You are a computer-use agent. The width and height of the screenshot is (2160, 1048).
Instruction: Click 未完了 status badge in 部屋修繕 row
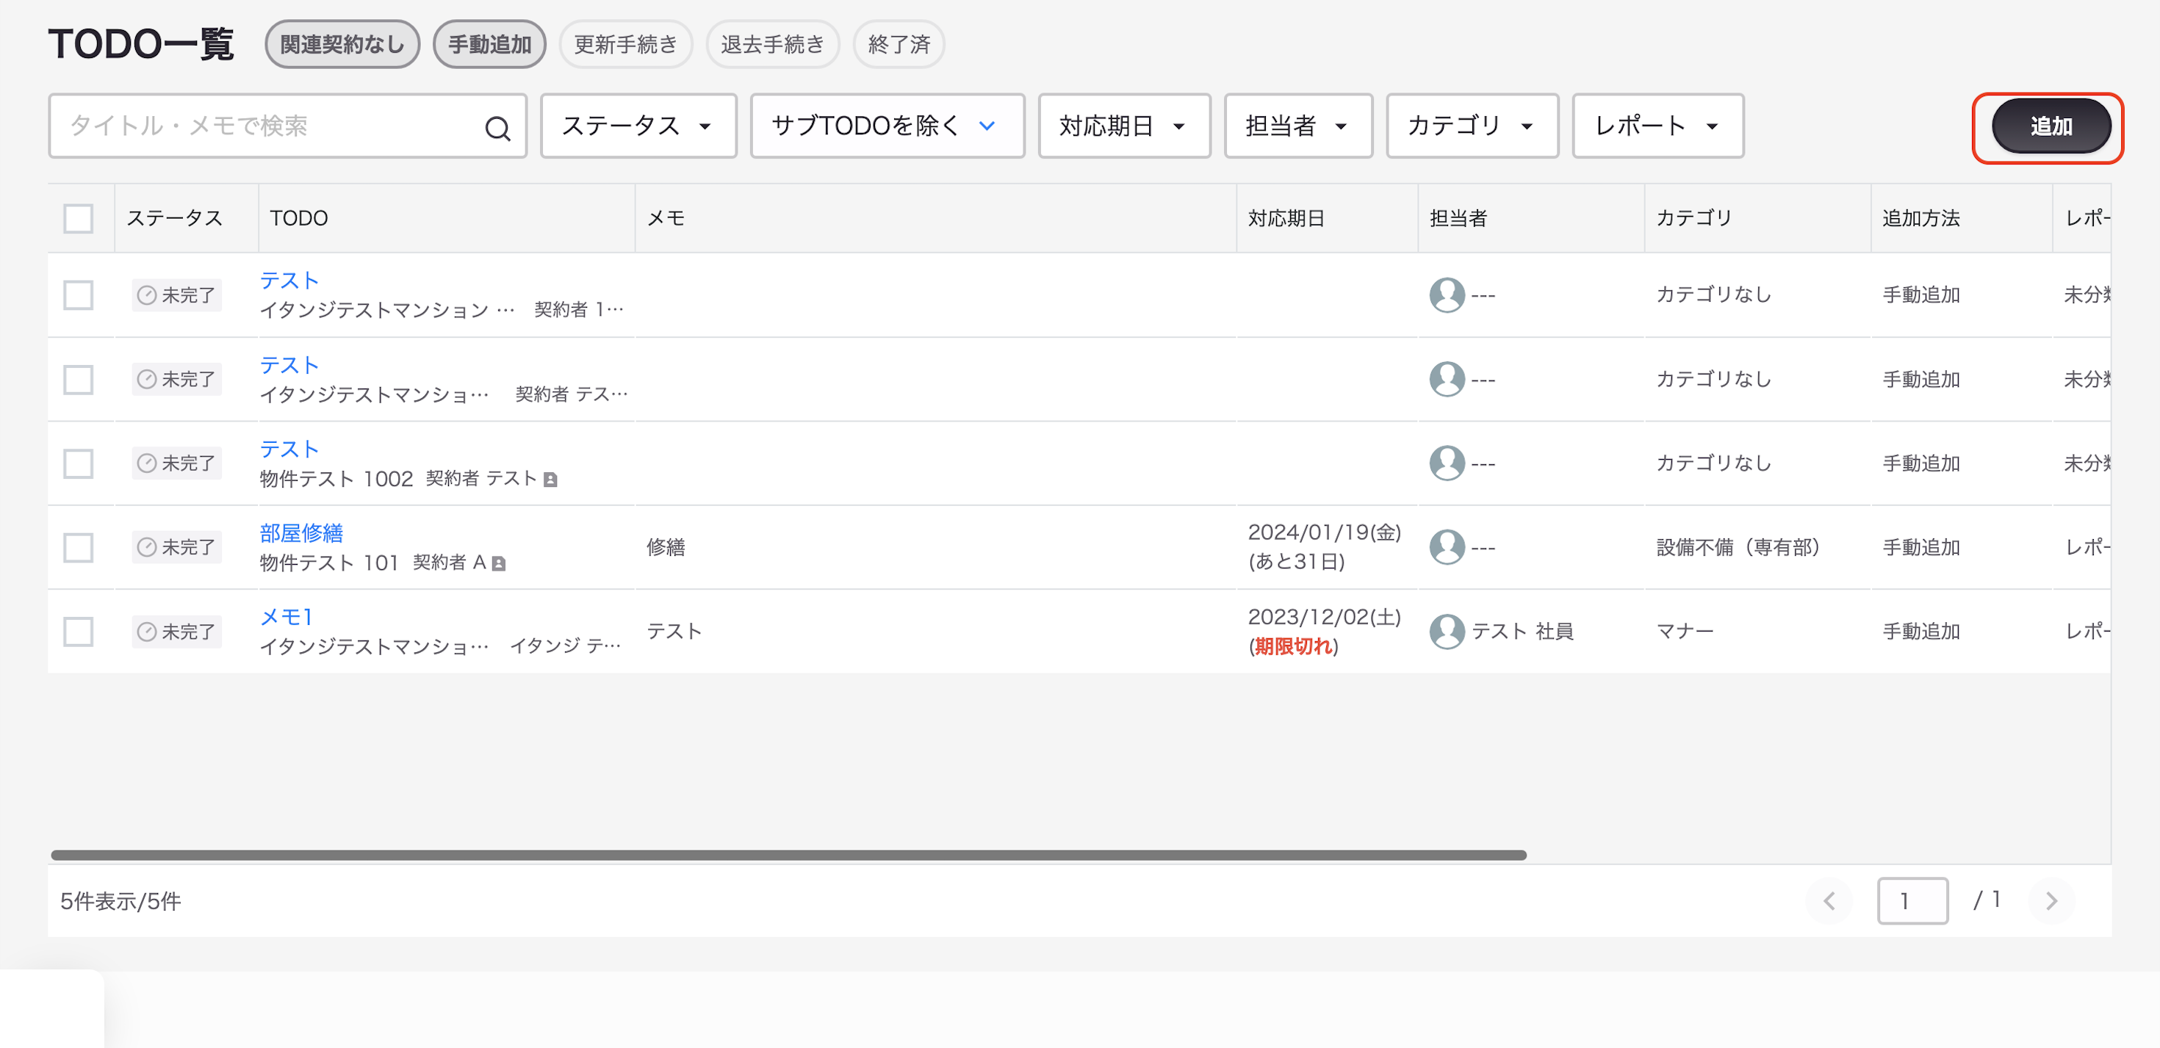pos(176,547)
